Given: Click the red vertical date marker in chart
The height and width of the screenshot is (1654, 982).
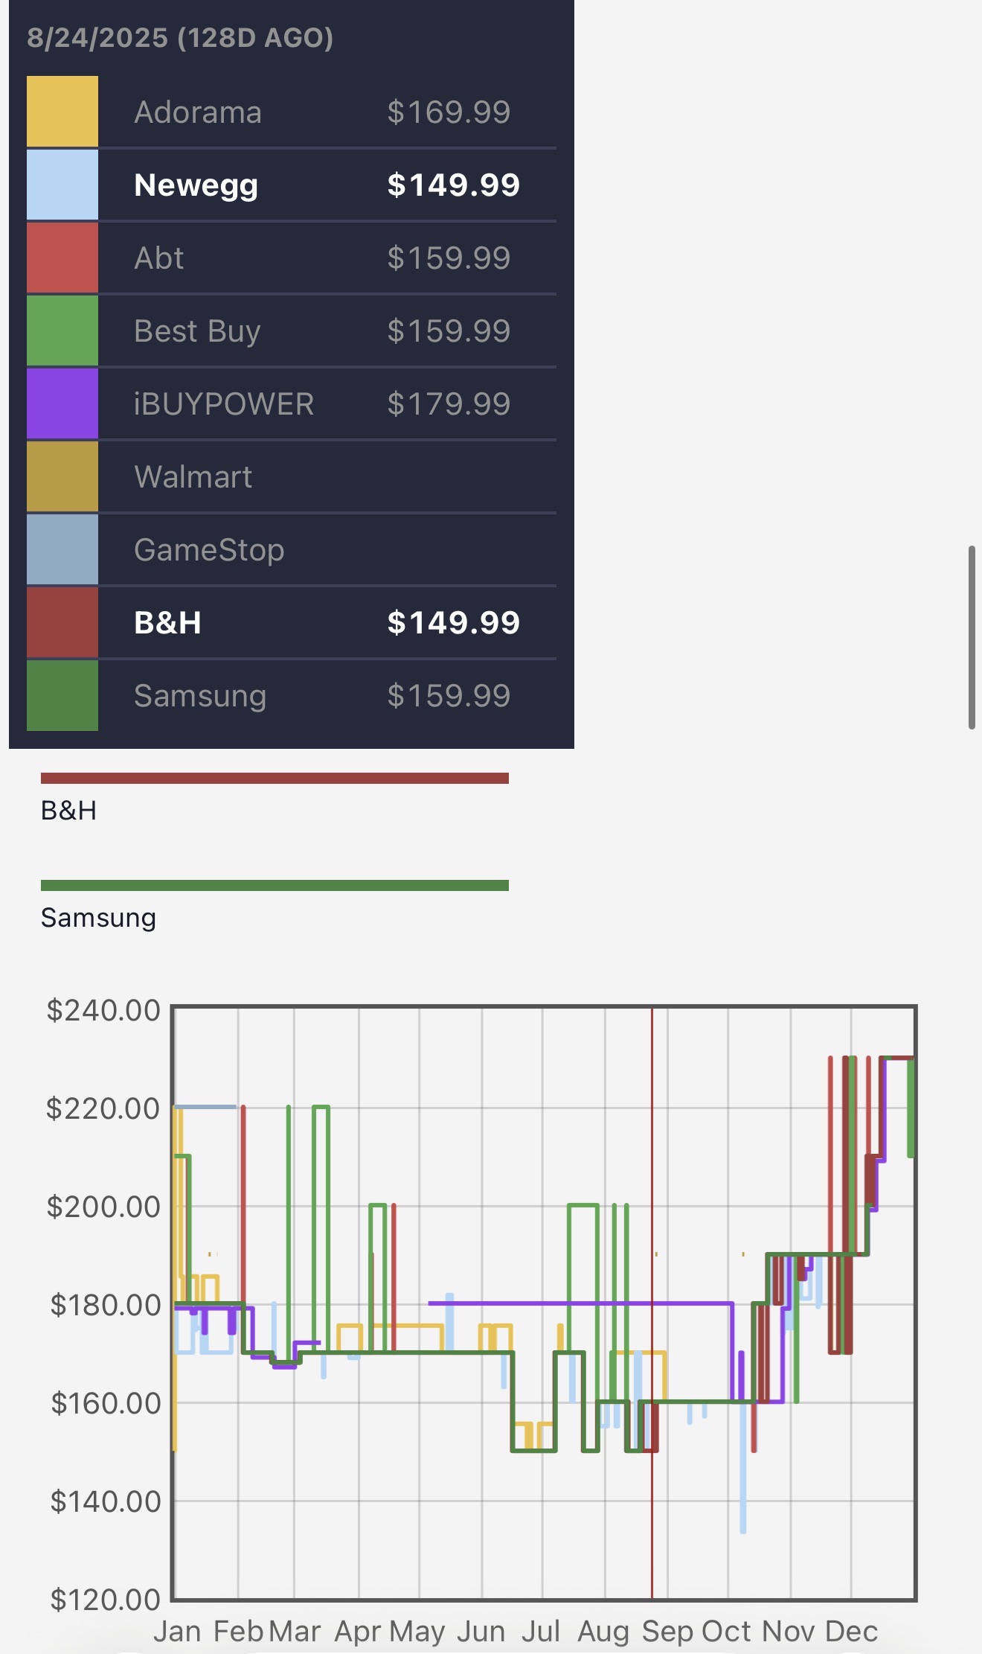Looking at the screenshot, I should [652, 1303].
